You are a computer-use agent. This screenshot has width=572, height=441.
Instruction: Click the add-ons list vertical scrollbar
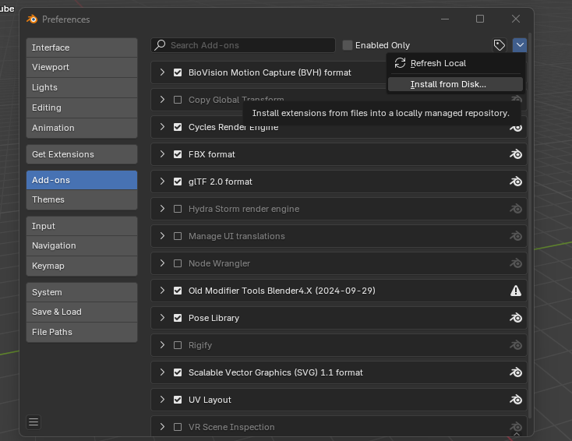point(530,226)
